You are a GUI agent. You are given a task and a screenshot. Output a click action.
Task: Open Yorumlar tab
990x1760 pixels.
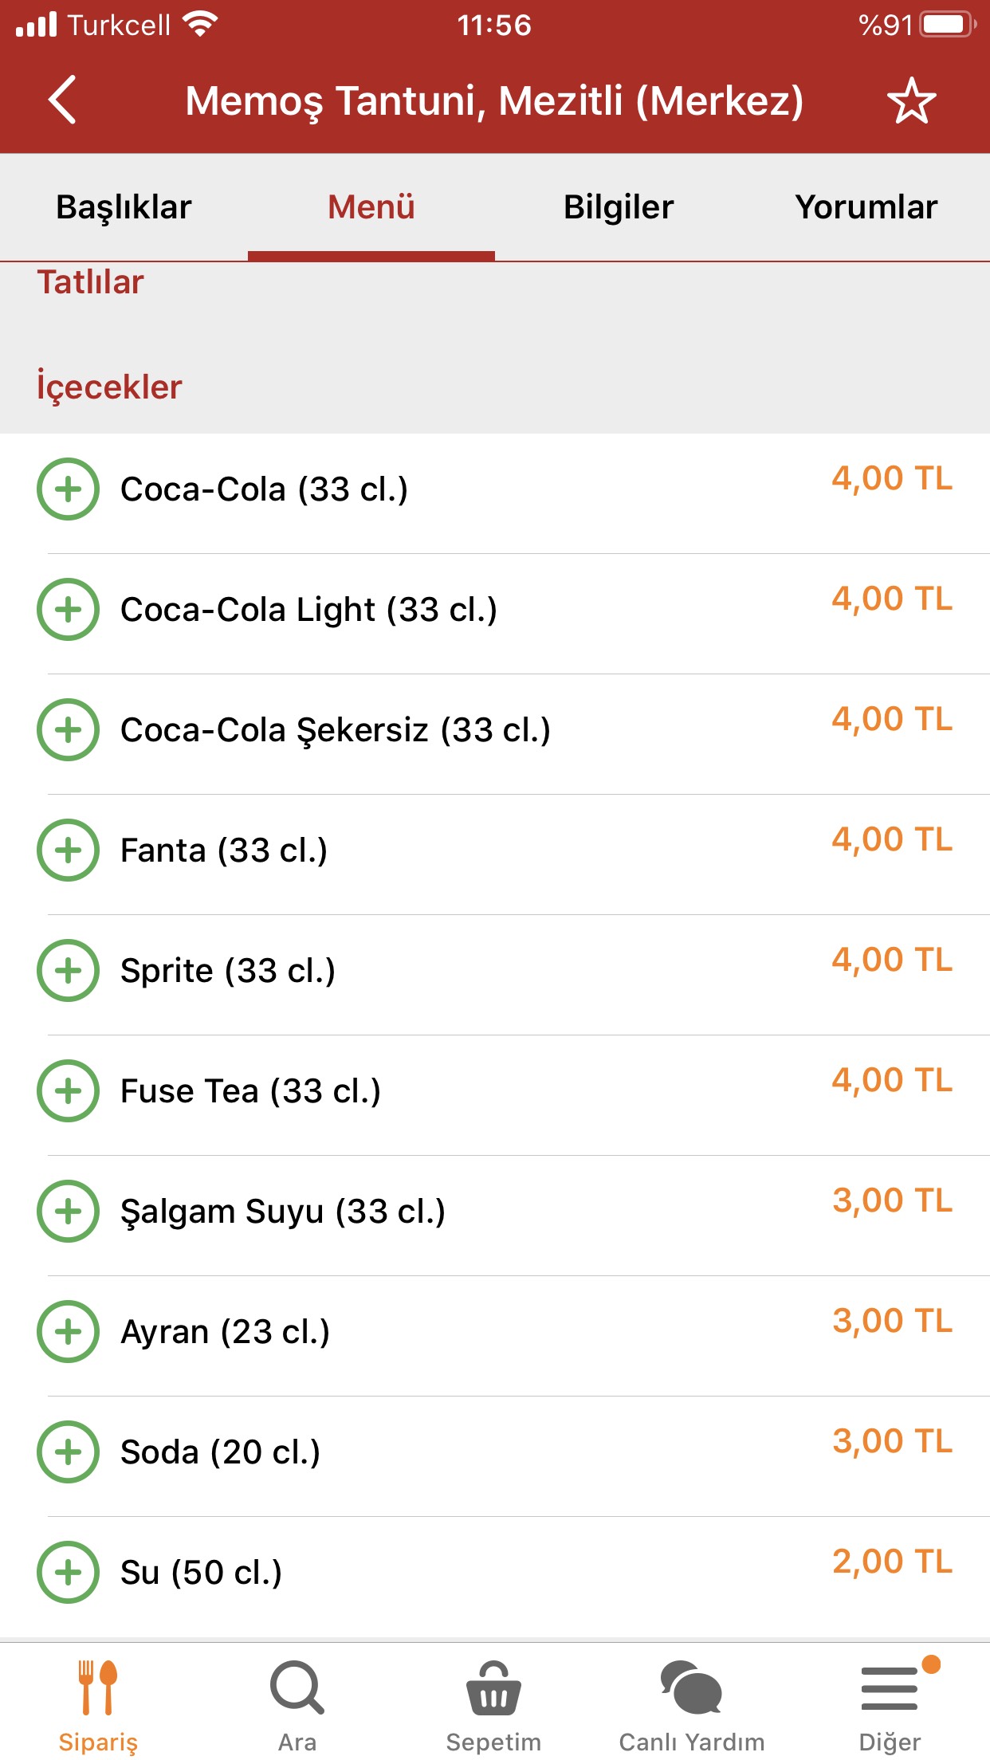click(x=866, y=207)
